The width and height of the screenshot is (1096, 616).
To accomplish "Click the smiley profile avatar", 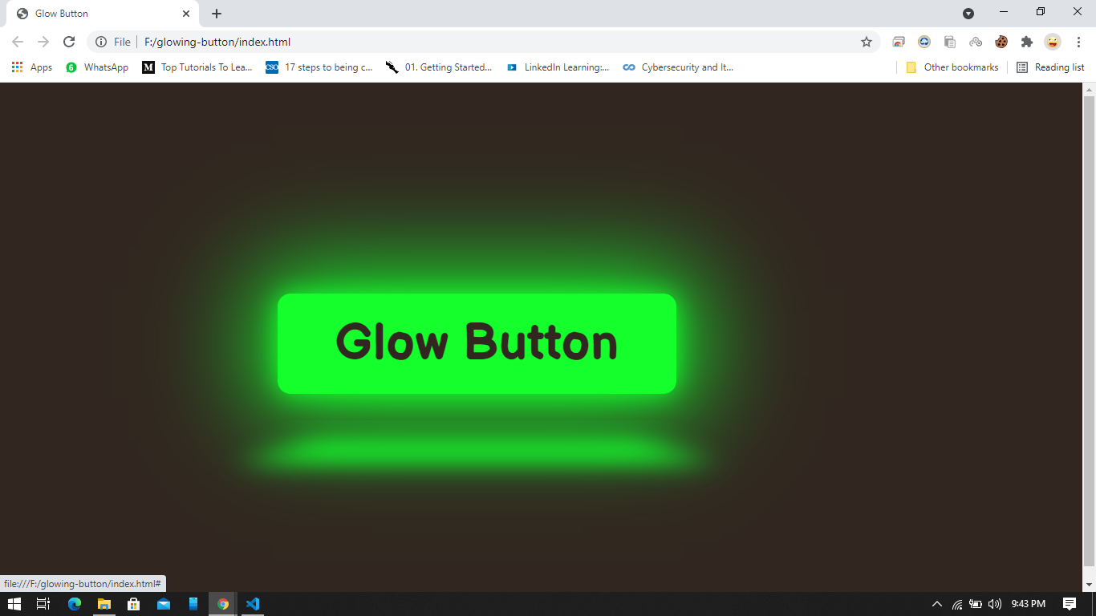I will point(1053,42).
